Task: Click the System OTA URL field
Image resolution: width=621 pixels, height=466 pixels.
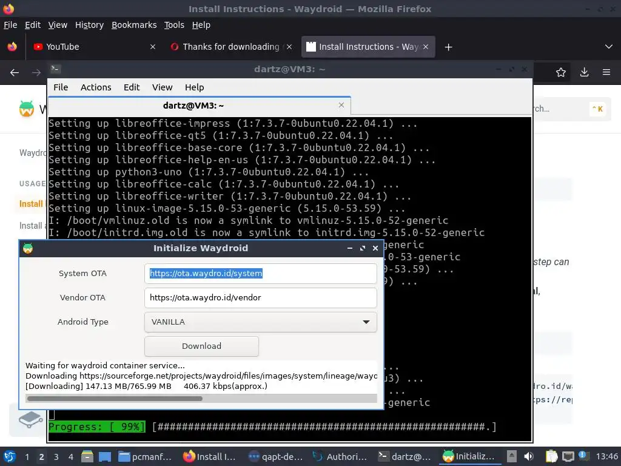Action: 261,274
